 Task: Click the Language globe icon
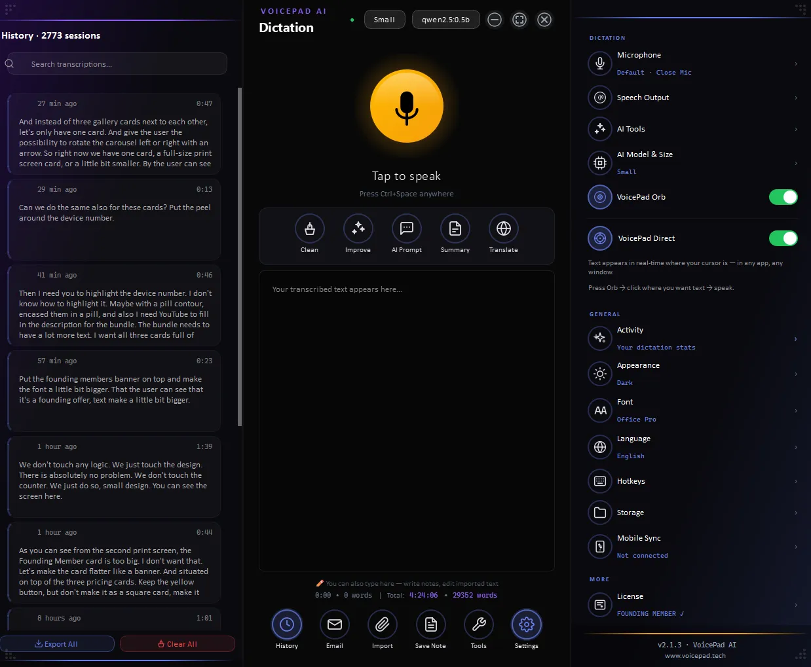point(599,447)
